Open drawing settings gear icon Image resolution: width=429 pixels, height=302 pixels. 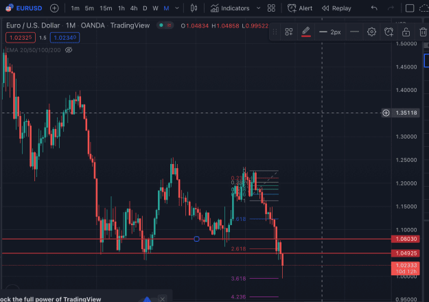(371, 32)
